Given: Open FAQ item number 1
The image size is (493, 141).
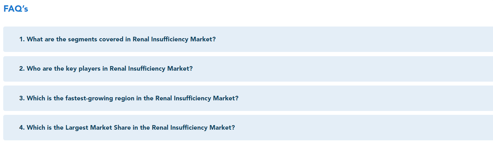Looking at the screenshot, I should [248, 39].
